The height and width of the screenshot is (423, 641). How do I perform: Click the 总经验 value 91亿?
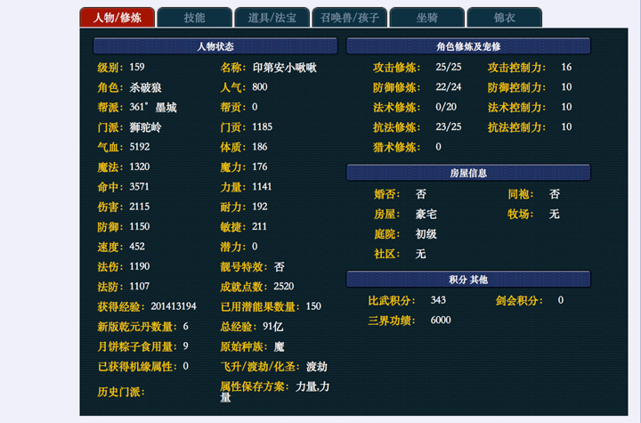click(x=272, y=327)
